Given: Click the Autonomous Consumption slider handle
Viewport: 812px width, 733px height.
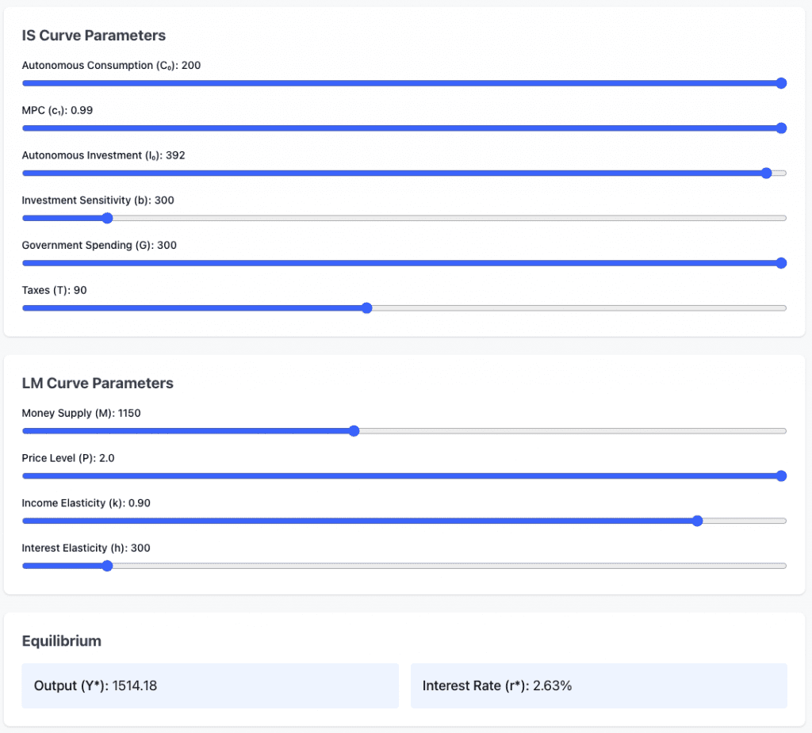Looking at the screenshot, I should click(x=780, y=83).
